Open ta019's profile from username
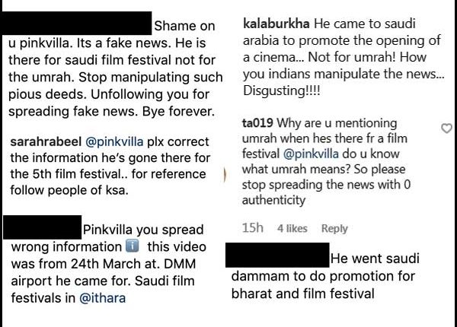The height and width of the screenshot is (327, 457). (257, 122)
